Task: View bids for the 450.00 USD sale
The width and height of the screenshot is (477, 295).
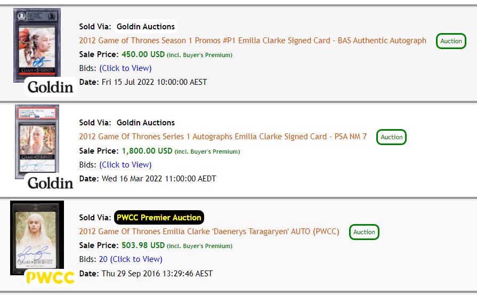Action: [125, 68]
